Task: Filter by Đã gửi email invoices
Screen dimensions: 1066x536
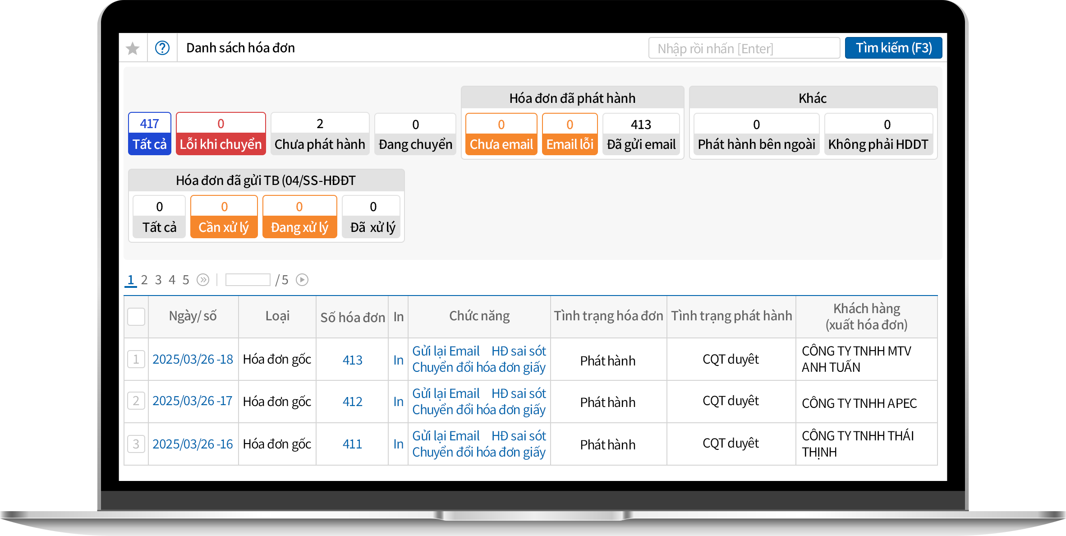Action: (641, 134)
